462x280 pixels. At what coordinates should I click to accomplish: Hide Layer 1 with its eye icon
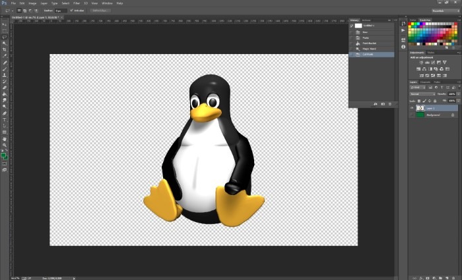tap(412, 108)
